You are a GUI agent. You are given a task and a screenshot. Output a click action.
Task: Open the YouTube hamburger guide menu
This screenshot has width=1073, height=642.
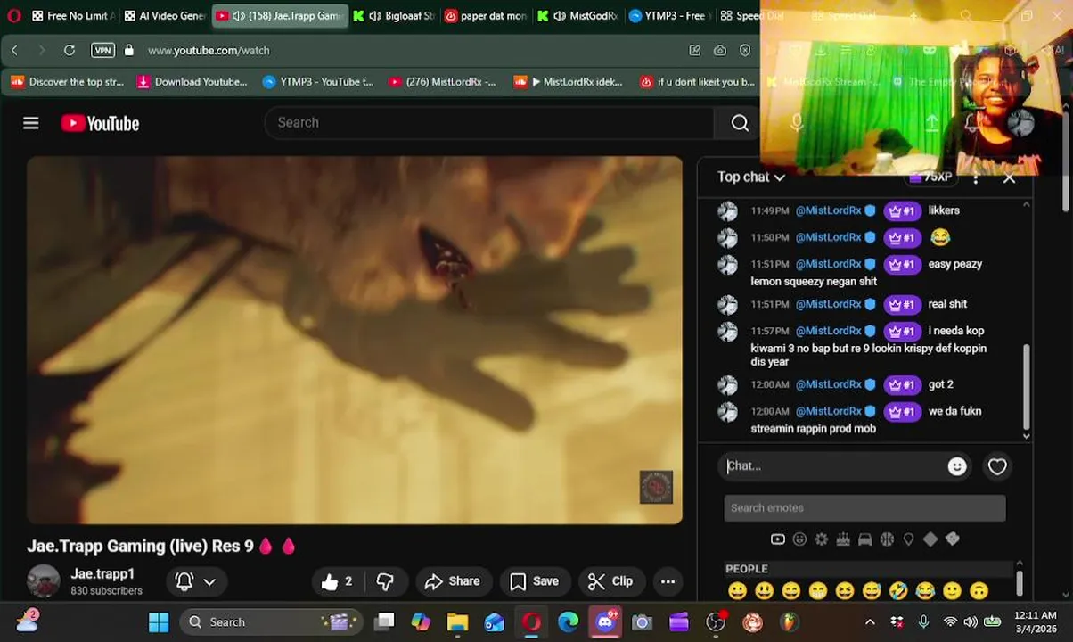31,123
